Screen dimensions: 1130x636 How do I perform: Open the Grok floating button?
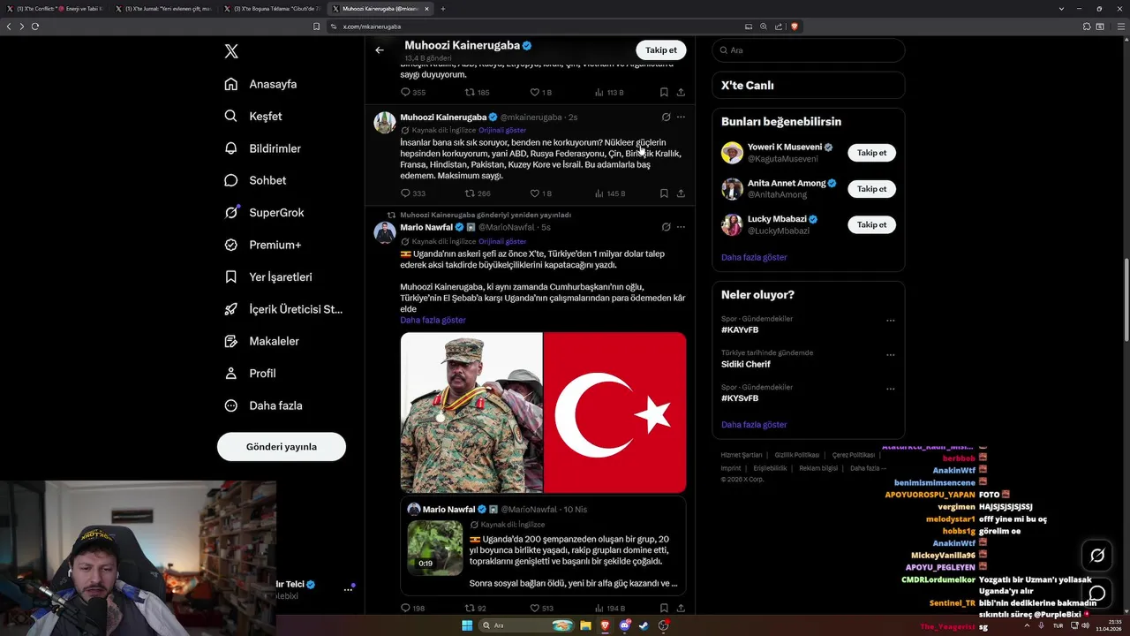(1097, 555)
